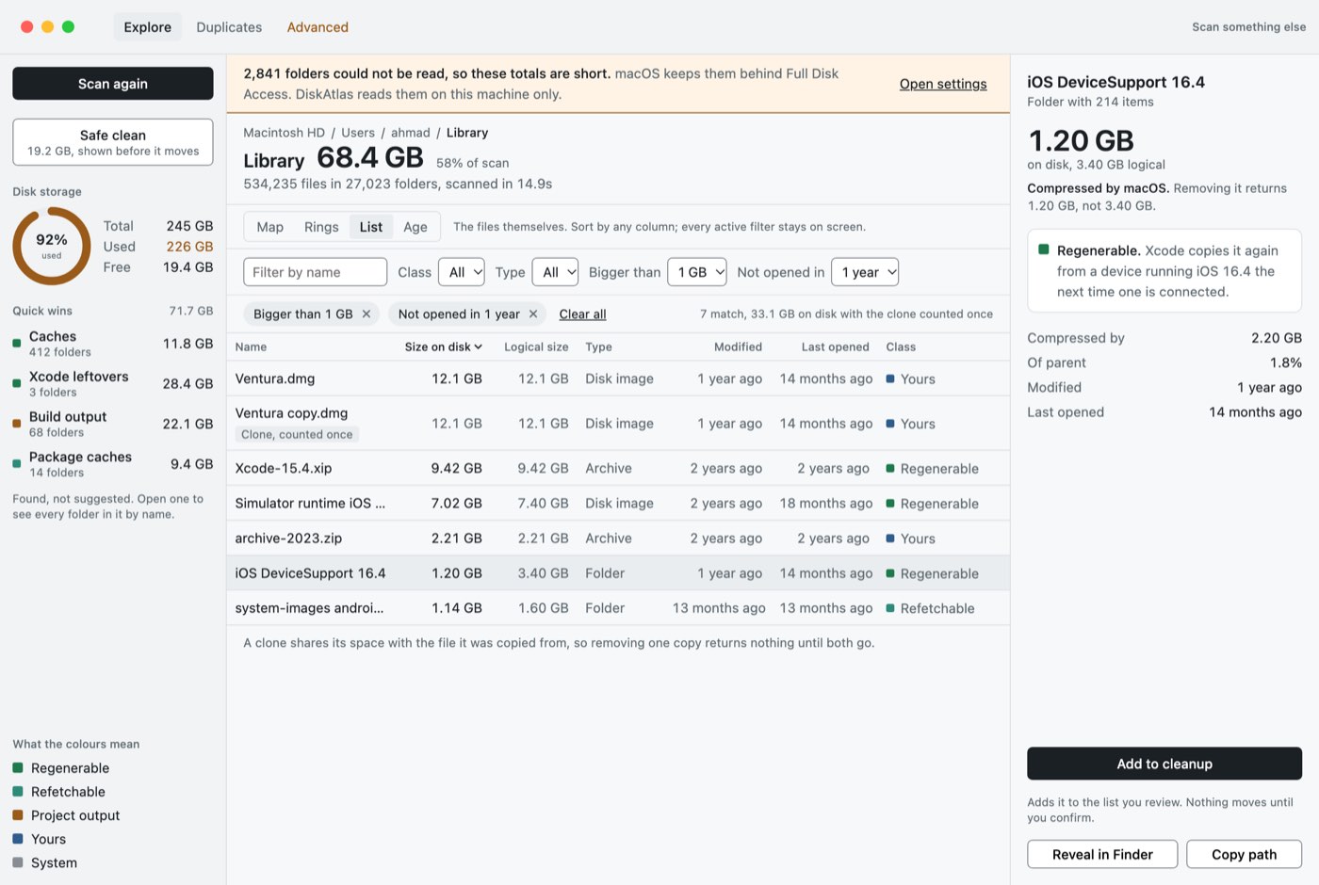Run Safe clean of 19.2 GB
1319x885 pixels.
(x=113, y=142)
